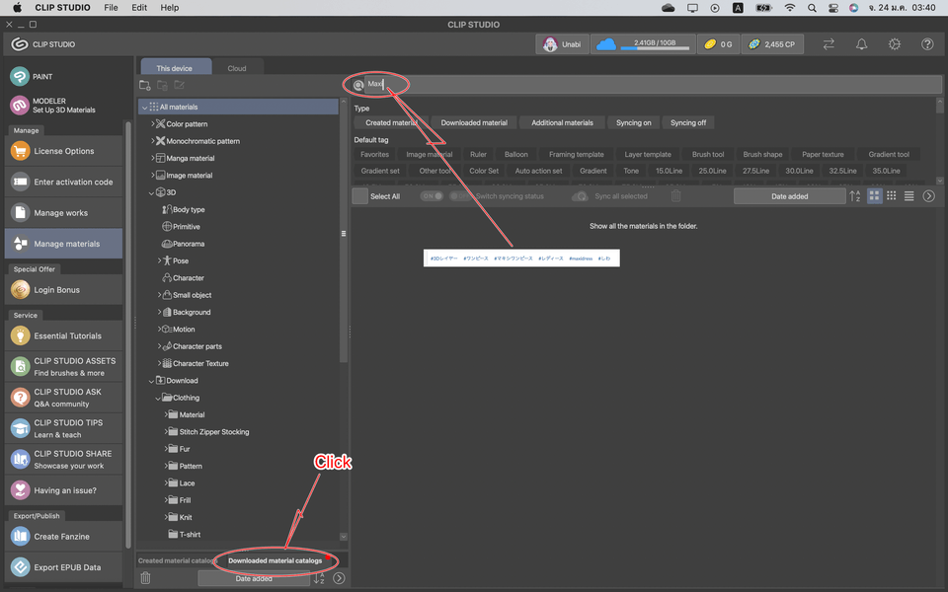Open the Gold balance 0 G indicator
This screenshot has width=948, height=592.
coord(718,44)
